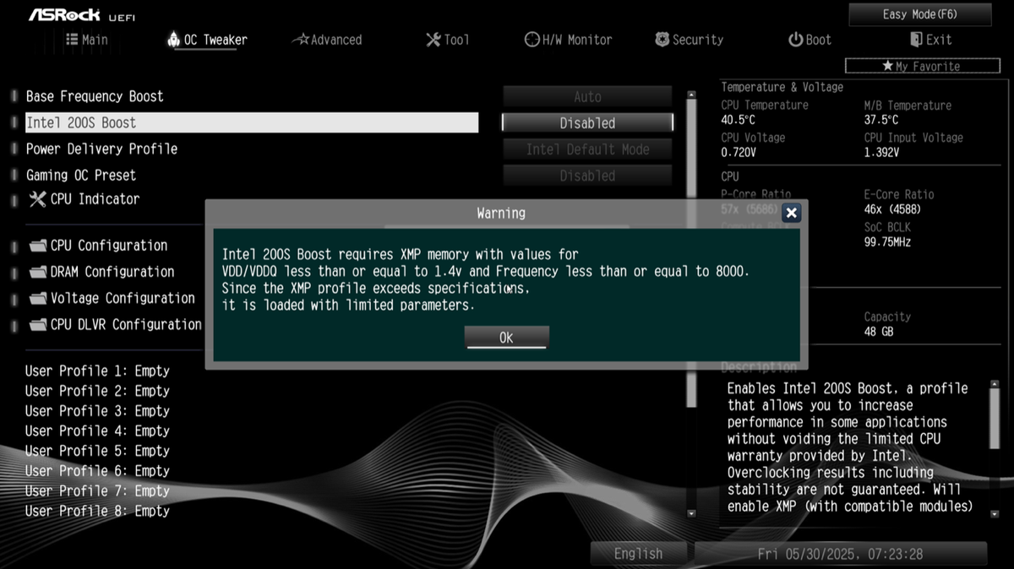Click the DRAM Configuration folder icon
Screen dimensions: 1014x569
click(x=38, y=272)
